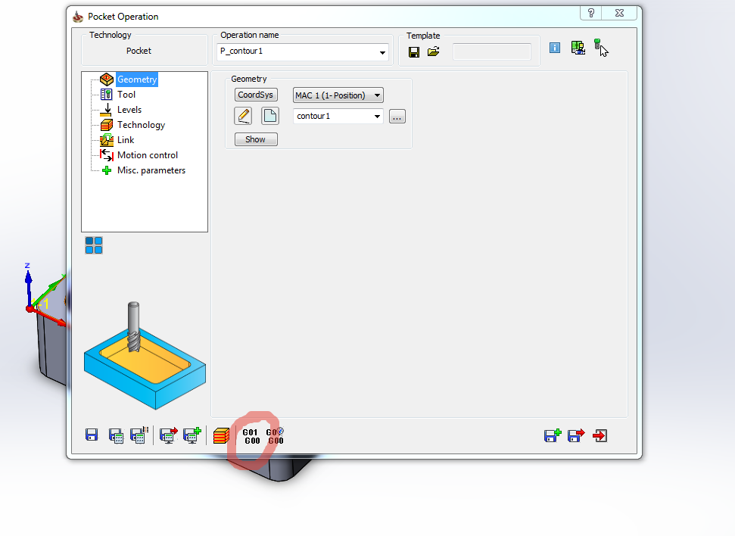Click the Save and Copy floppy plus icon

coord(553,435)
